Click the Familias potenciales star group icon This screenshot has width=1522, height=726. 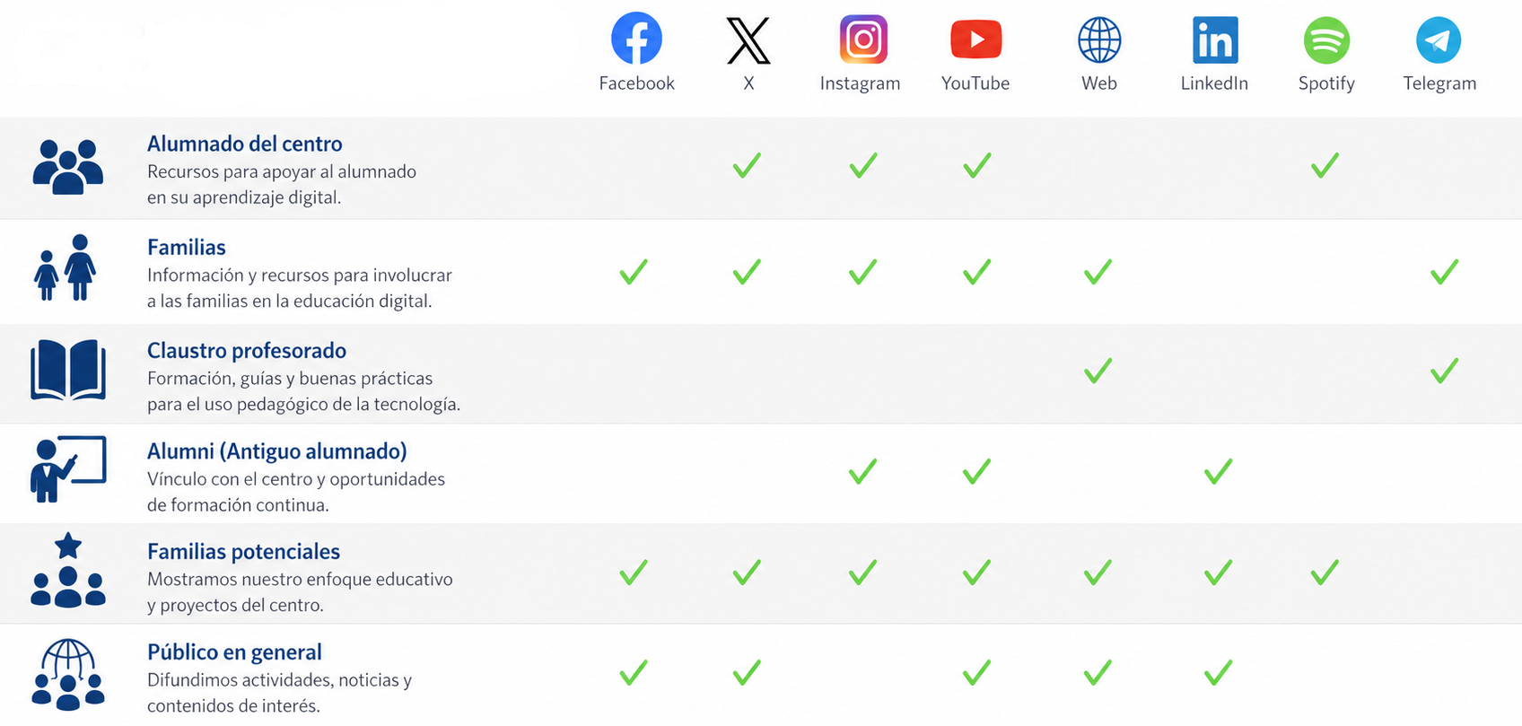(x=68, y=571)
